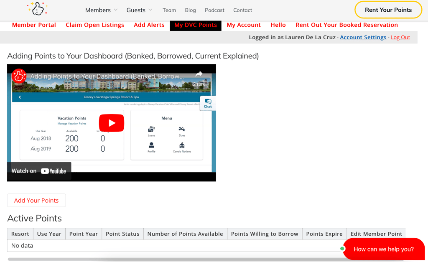
Task: Click the Rent Your Points button
Action: (x=388, y=10)
